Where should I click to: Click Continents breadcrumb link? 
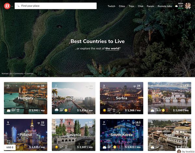point(18,74)
